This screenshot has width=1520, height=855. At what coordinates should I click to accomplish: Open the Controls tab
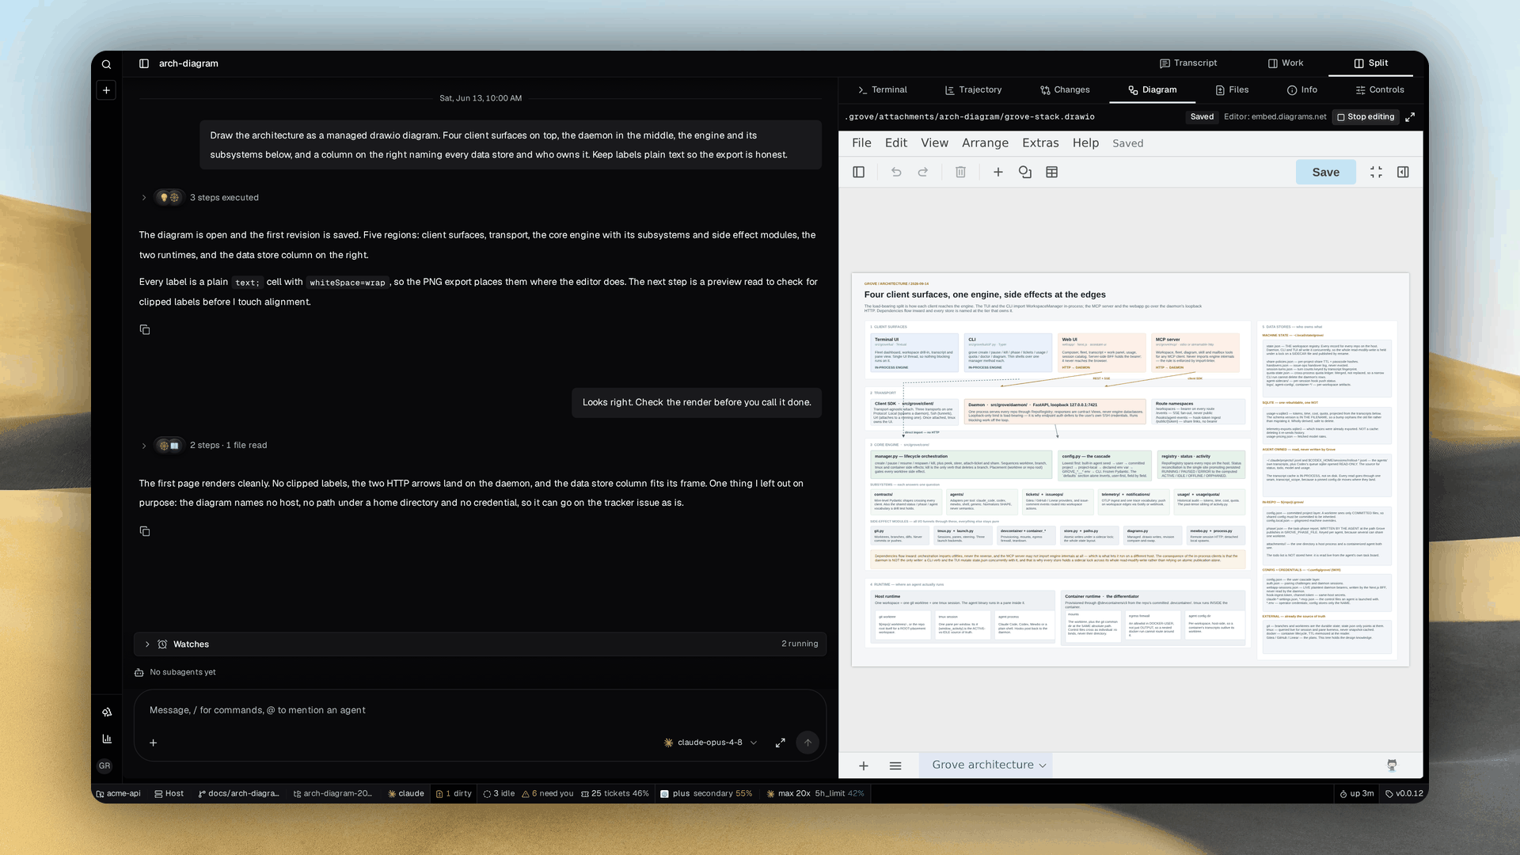coord(1380,90)
